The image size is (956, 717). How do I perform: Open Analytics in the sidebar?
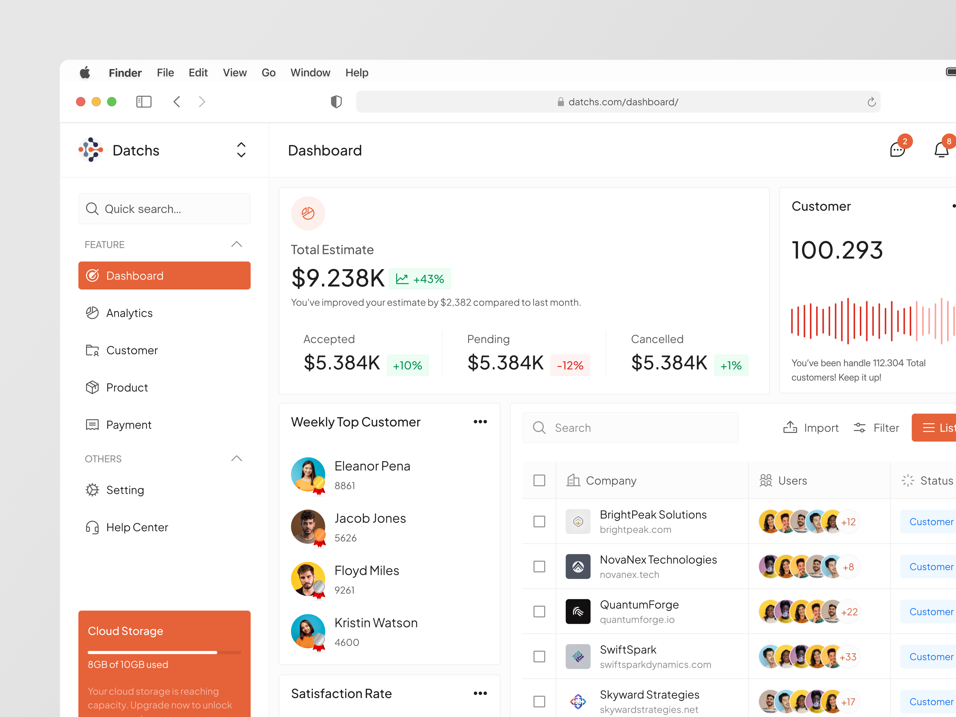[129, 313]
